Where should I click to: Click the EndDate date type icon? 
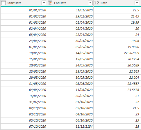50,3
